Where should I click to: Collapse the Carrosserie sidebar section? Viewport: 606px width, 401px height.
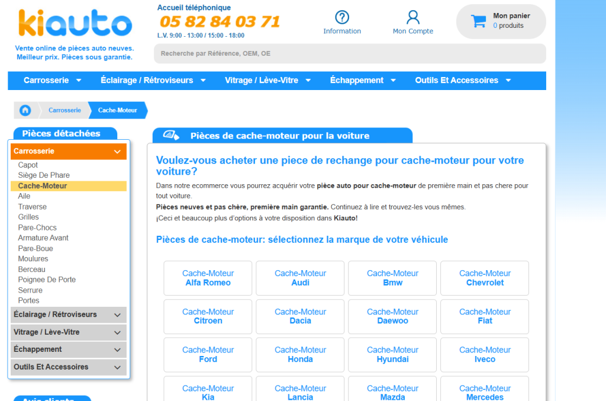point(69,151)
